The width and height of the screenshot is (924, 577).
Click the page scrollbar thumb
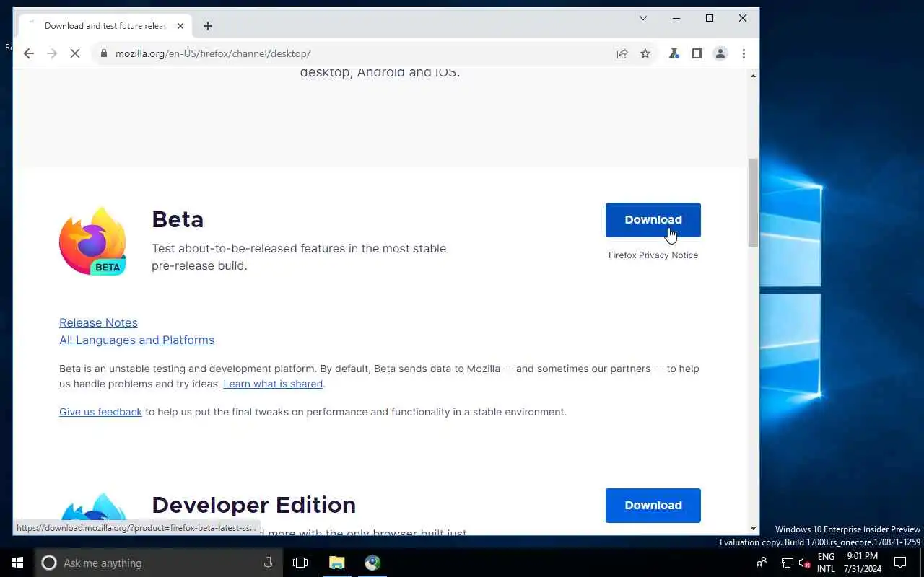(753, 202)
